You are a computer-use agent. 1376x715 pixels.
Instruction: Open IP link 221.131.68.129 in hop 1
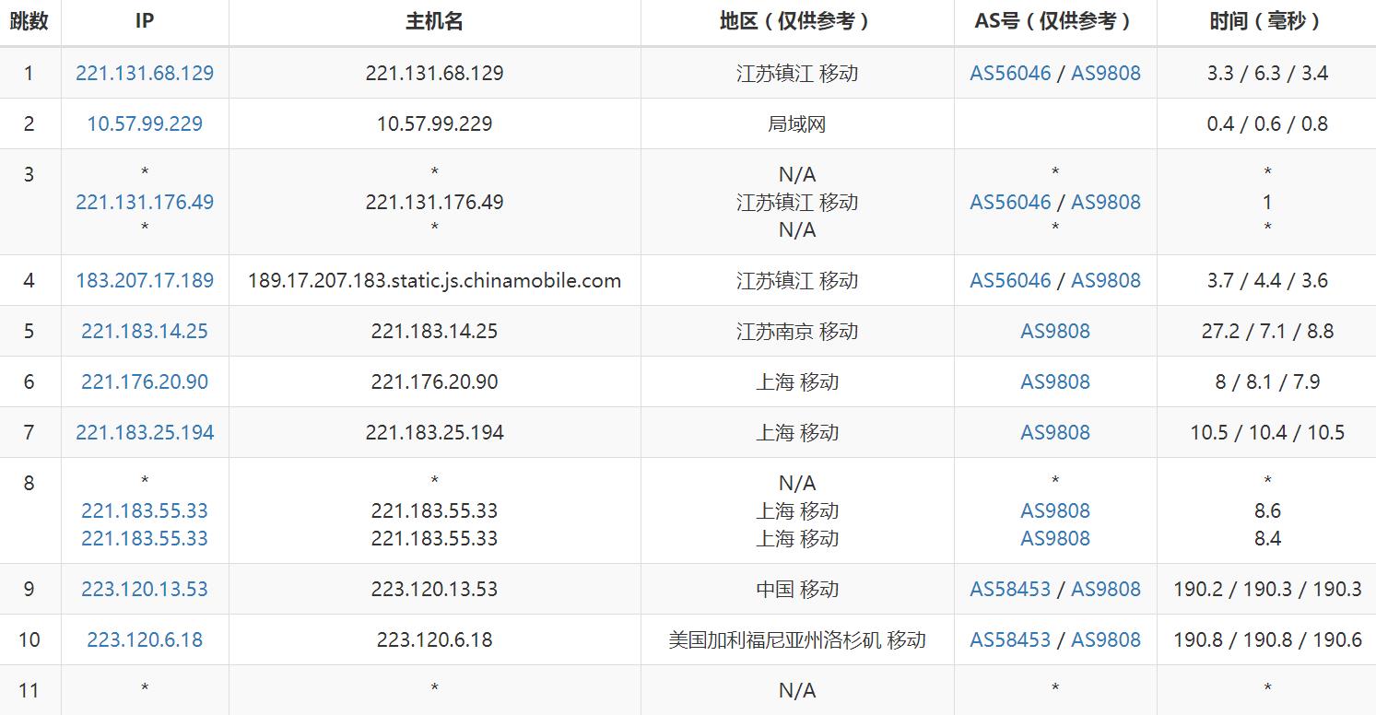click(145, 73)
